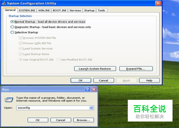Click Browse... in the Run dialog
Screen dimensions: 179x128
click(84, 120)
